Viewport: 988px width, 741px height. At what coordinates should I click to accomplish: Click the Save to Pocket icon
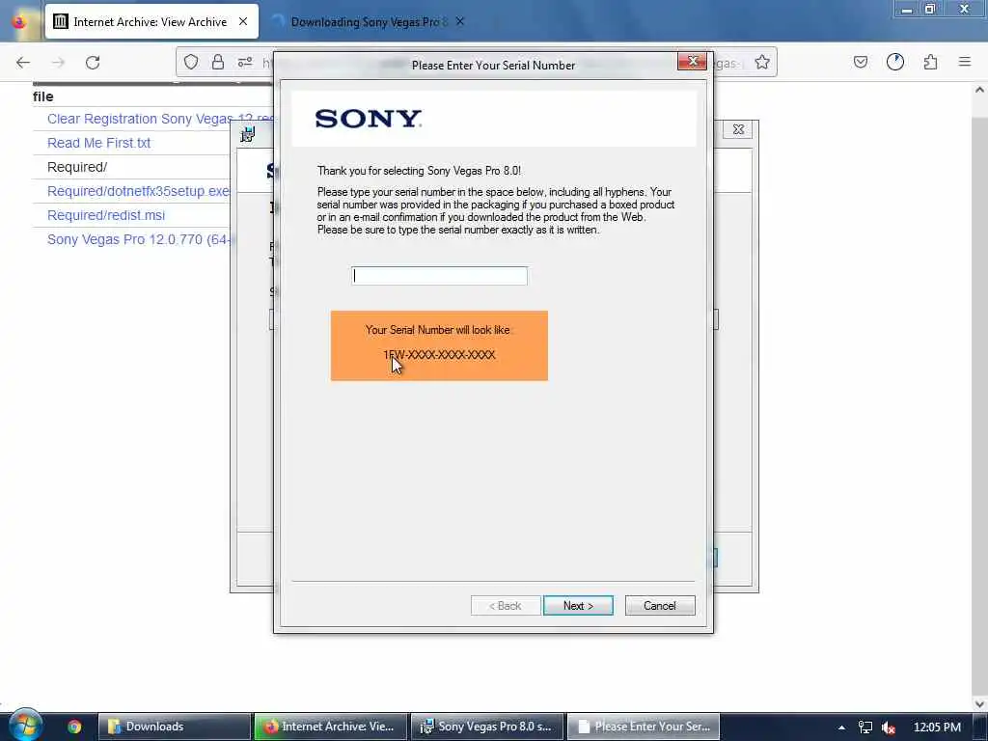[x=861, y=62]
